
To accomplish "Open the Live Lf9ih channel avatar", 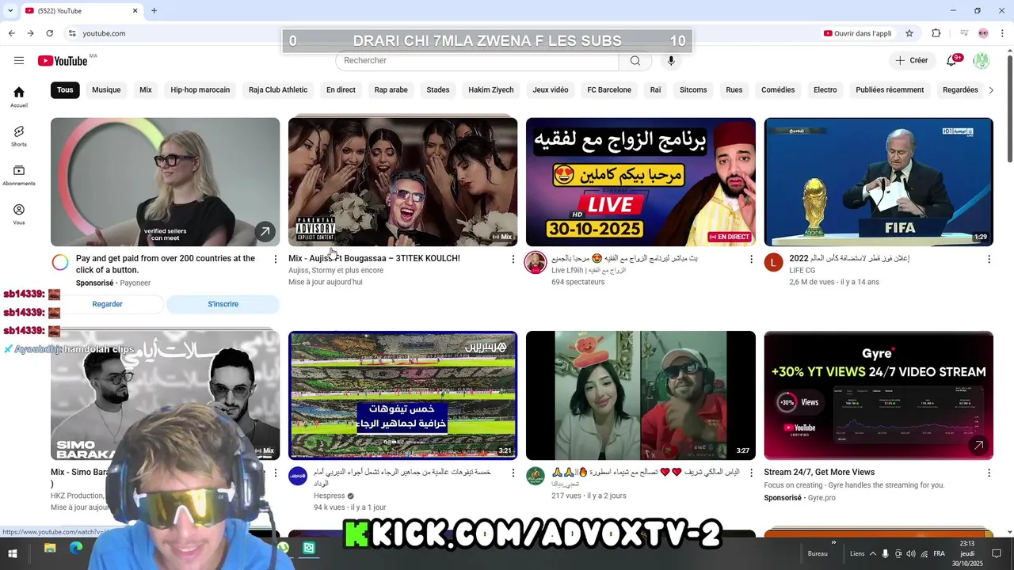I will pyautogui.click(x=536, y=263).
